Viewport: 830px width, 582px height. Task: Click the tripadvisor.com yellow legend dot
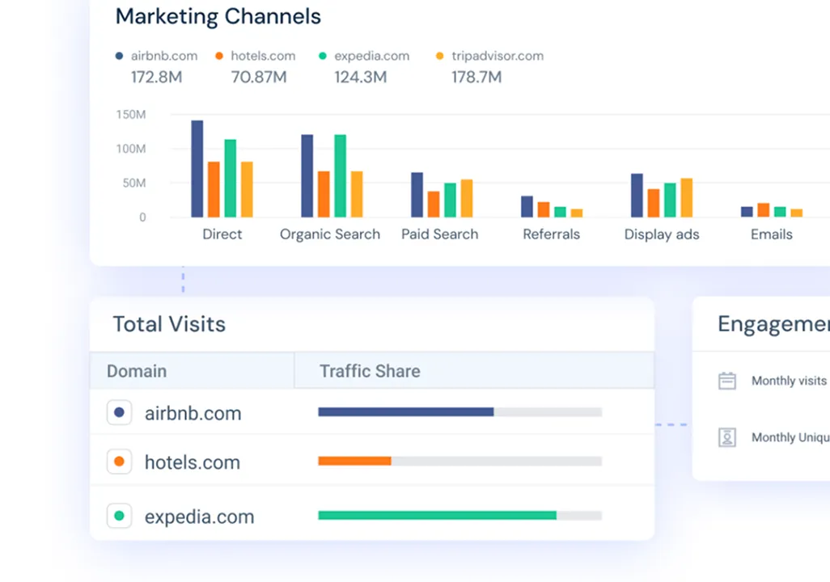[440, 57]
